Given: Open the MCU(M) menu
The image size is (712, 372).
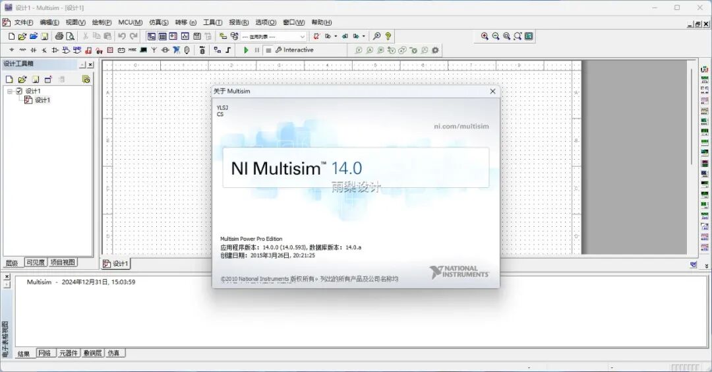Looking at the screenshot, I should (131, 22).
